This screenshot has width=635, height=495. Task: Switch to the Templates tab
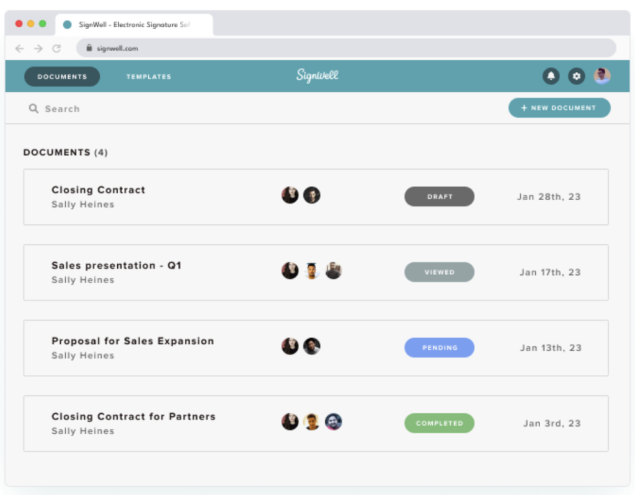pos(148,76)
